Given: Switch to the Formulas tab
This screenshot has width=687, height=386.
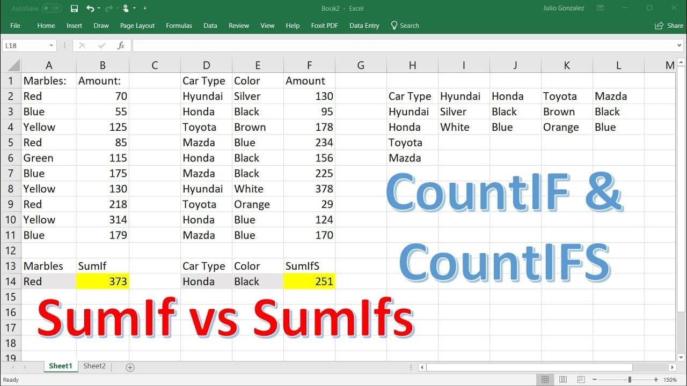Looking at the screenshot, I should coord(179,26).
